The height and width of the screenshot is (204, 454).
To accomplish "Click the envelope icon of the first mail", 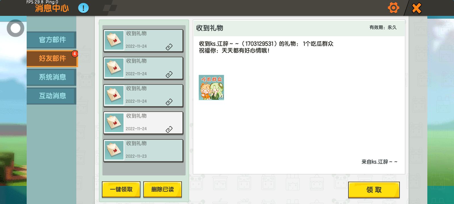I will tap(114, 41).
